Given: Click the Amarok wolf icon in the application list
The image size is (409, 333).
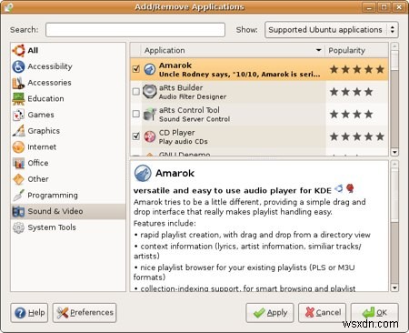Looking at the screenshot, I should click(150, 69).
